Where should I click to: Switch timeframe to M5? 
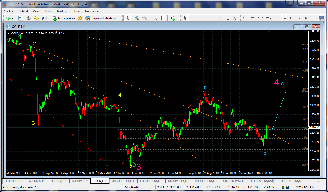tap(252, 18)
